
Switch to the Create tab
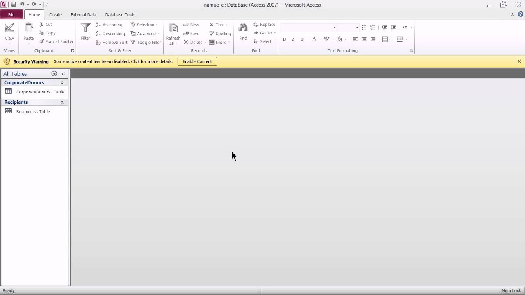pyautogui.click(x=55, y=14)
